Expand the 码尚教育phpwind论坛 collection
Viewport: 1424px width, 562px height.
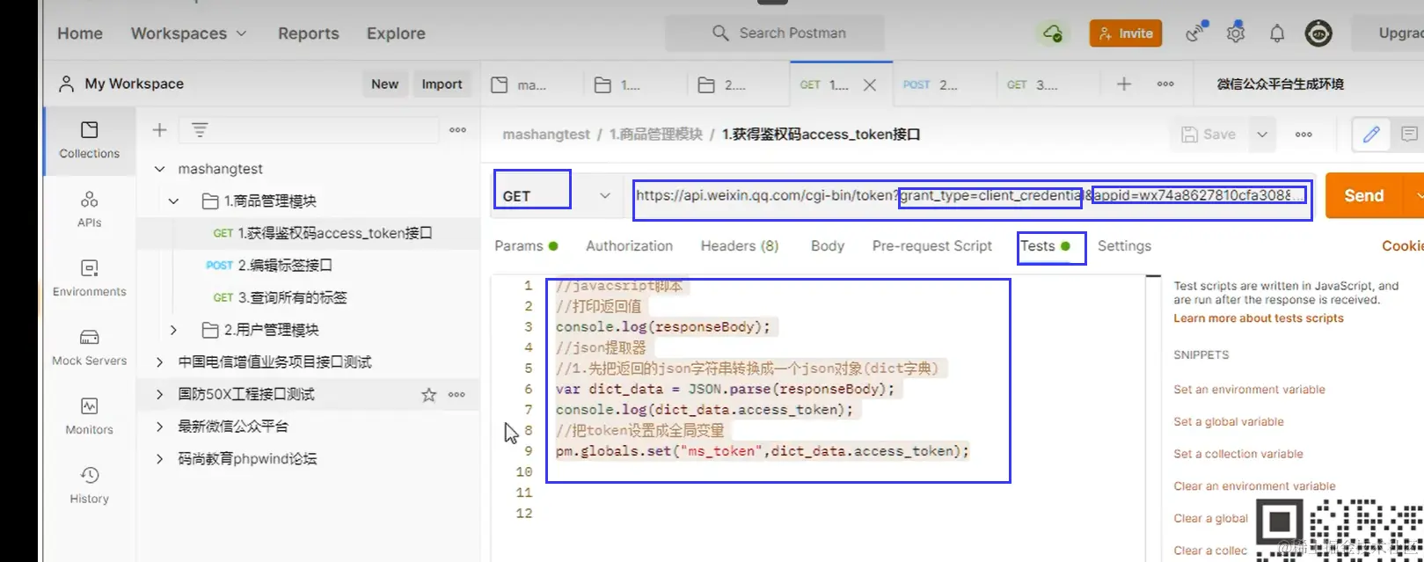click(159, 459)
